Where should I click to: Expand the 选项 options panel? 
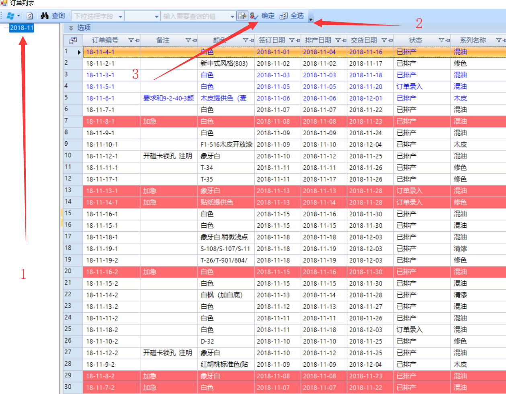point(71,28)
